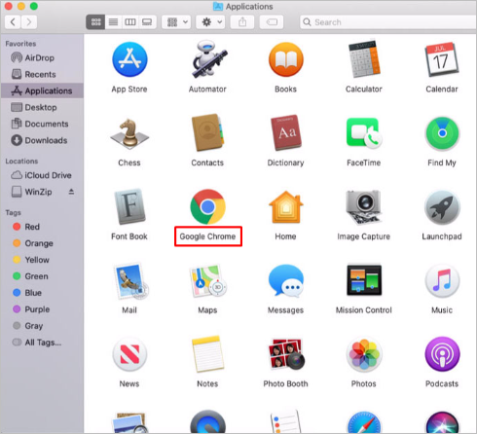This screenshot has width=477, height=434.
Task: Open the Calculator app icon
Action: point(364,58)
